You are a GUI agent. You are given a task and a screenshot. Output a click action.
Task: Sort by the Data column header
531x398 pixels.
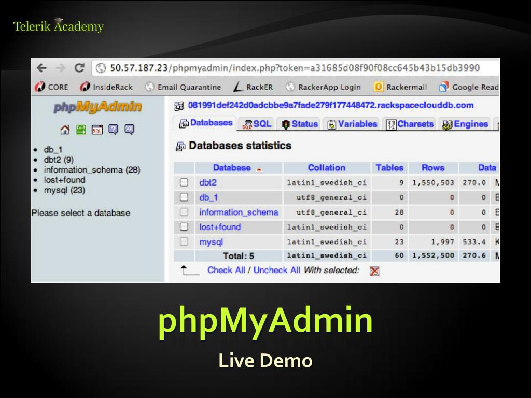(487, 168)
